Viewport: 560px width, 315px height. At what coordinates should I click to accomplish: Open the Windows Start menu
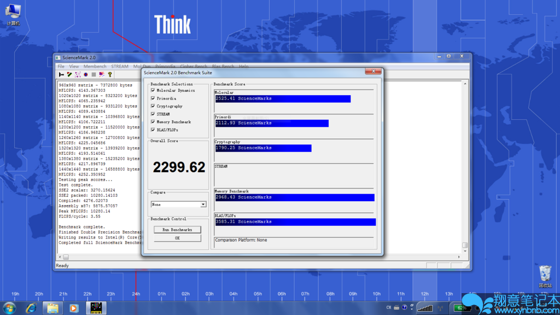pos(9,308)
